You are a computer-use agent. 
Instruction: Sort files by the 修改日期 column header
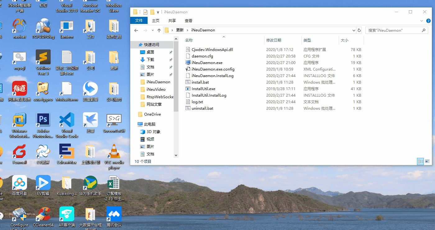(x=274, y=40)
